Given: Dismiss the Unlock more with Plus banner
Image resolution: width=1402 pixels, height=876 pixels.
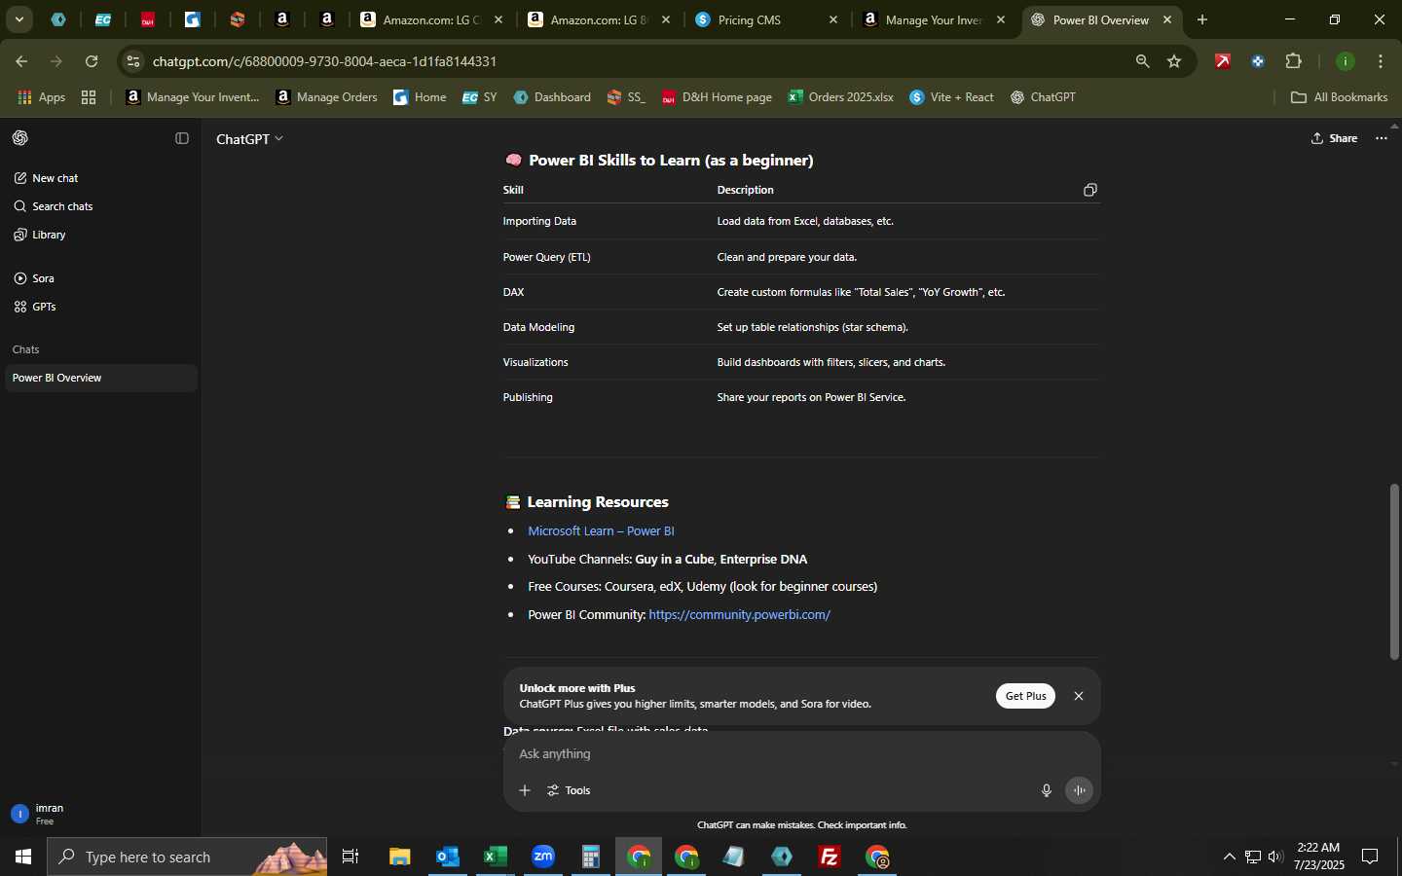Looking at the screenshot, I should 1079,696.
